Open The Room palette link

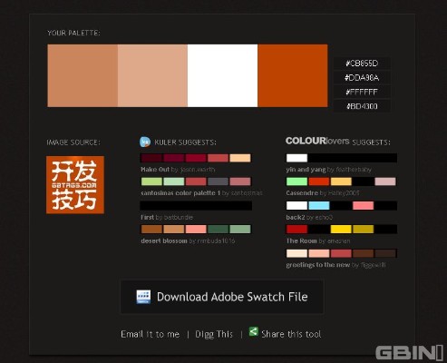tap(301, 241)
